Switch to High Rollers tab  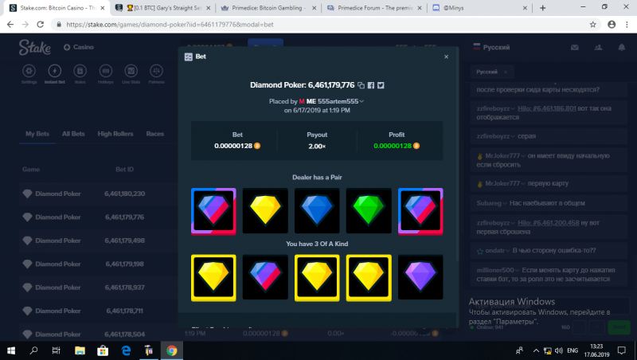[x=115, y=134]
